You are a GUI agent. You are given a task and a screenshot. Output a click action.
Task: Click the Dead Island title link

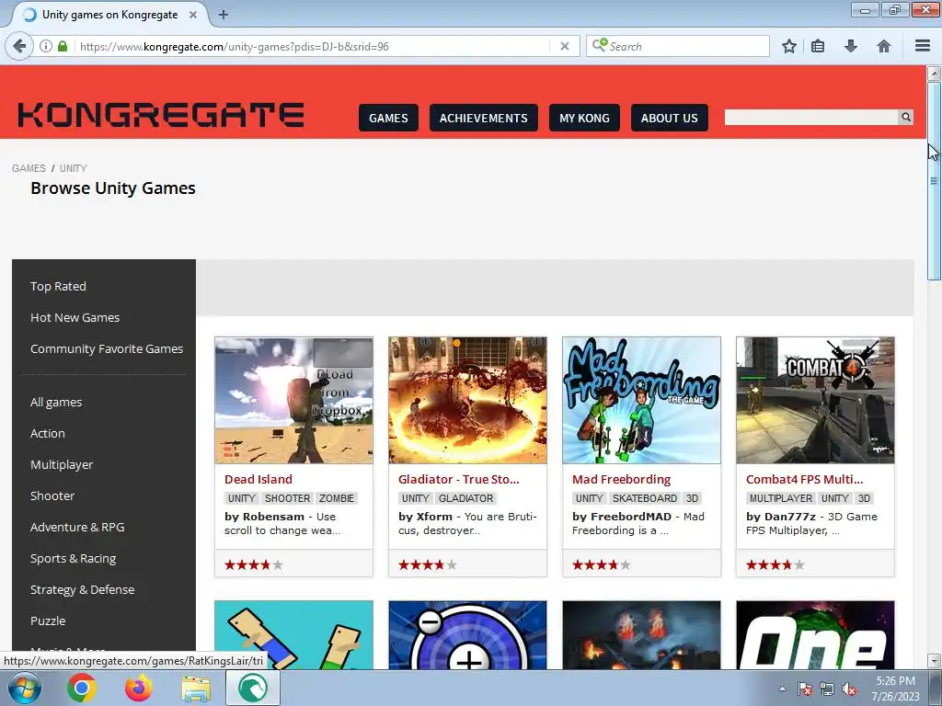coord(258,479)
